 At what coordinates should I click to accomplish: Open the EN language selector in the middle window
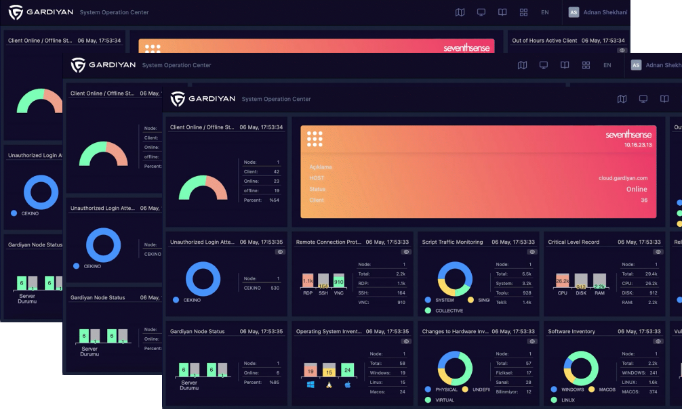coord(607,65)
